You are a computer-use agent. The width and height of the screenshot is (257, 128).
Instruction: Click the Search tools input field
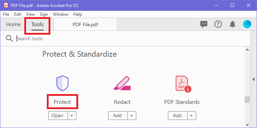131,38
